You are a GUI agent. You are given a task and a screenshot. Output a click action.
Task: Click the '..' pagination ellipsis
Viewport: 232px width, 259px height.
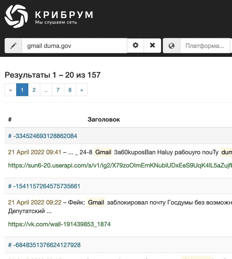46,90
